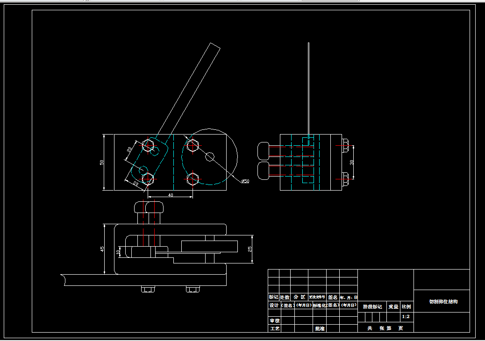Viewport: 485px width, 341px height.
Task: Select the 阶段标记 cell
Action: coord(372,307)
